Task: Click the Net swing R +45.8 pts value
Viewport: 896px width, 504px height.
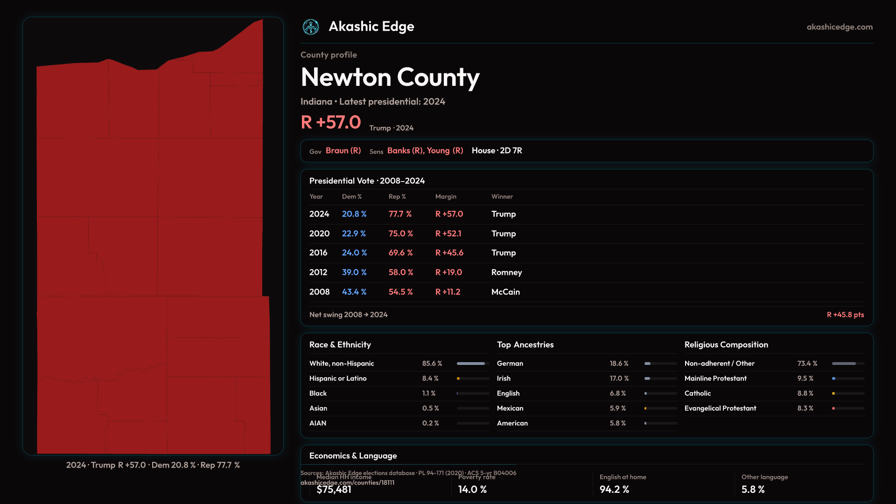Action: point(845,315)
